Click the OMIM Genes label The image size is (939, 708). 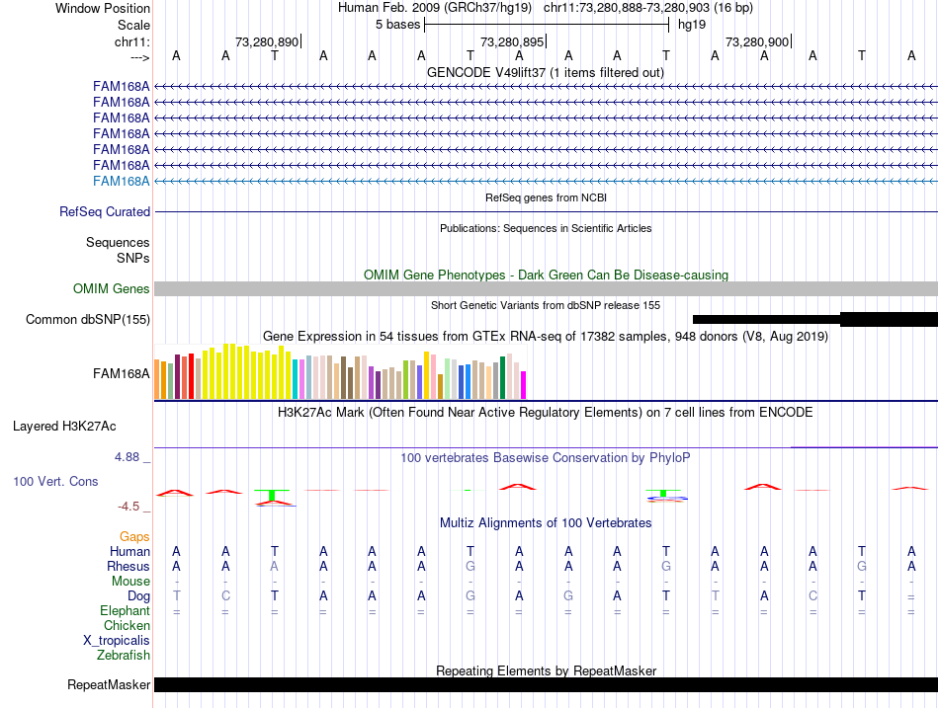coord(112,288)
